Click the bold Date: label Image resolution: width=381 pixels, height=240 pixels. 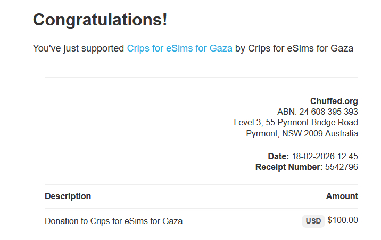point(278,157)
